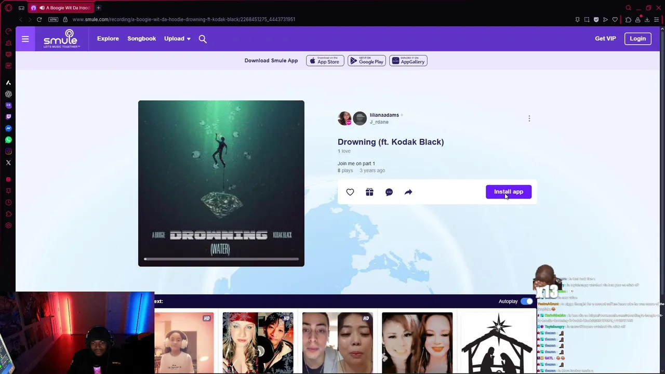Click 'Join me on part 1' text
The height and width of the screenshot is (374, 665).
point(356,164)
